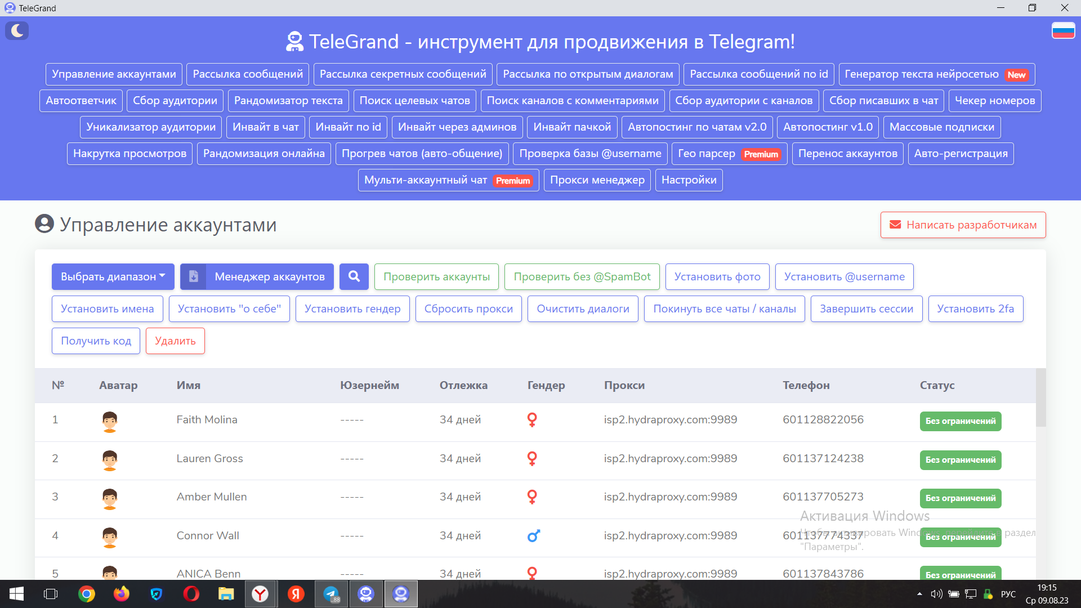Screen dimensions: 1081x608
Task: Click the male gender icon for Connor Wall
Action: [x=533, y=535]
